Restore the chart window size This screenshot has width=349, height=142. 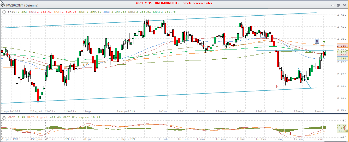point(338,5)
